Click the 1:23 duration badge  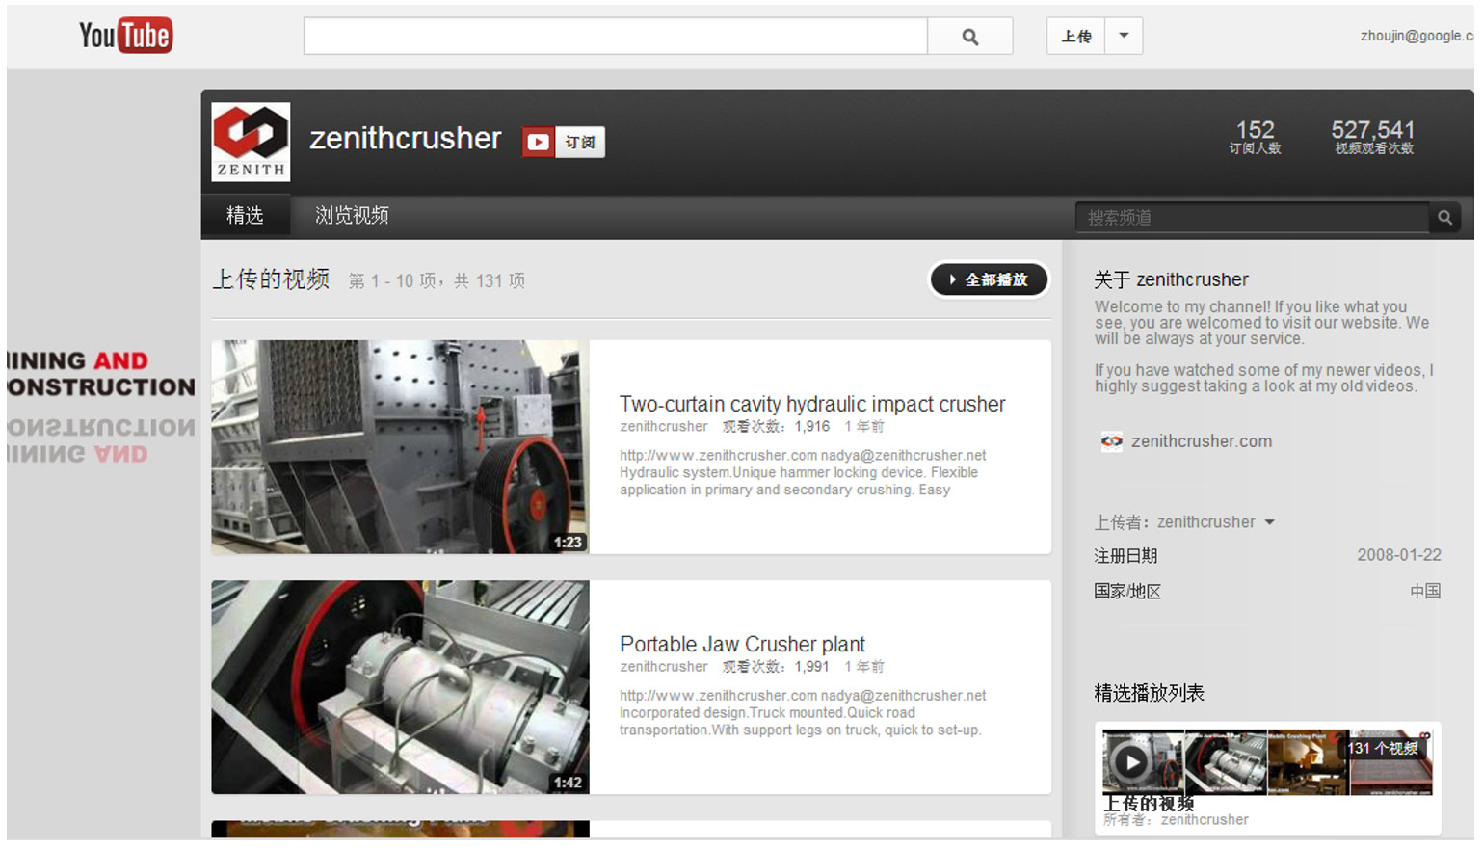tap(568, 543)
